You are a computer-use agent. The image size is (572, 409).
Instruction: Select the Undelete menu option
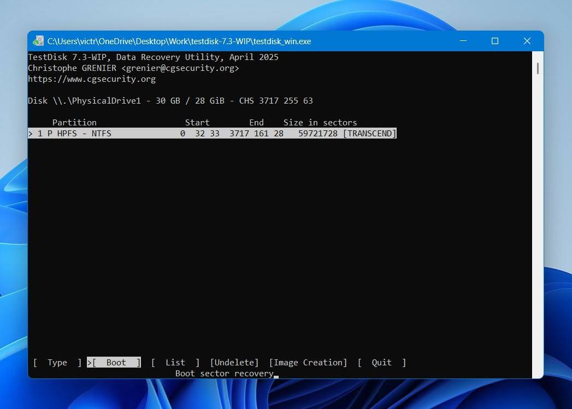pyautogui.click(x=234, y=363)
